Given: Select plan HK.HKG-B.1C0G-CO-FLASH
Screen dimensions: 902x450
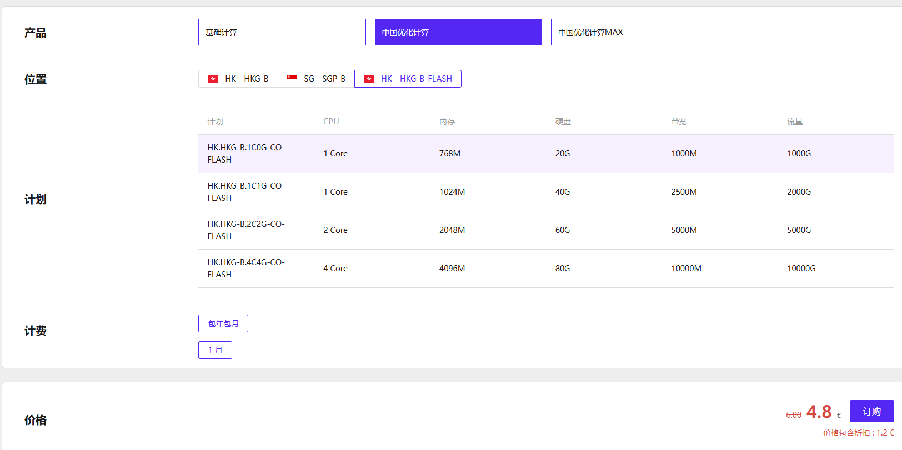Looking at the screenshot, I should [546, 154].
